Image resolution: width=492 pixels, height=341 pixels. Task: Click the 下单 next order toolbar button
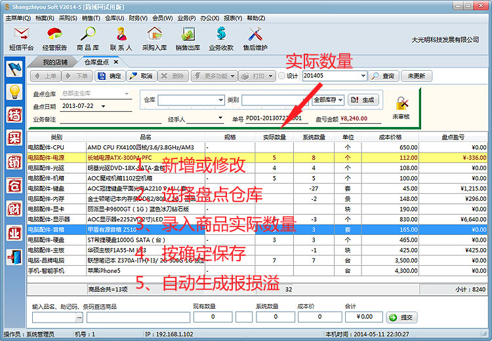[x=77, y=76]
